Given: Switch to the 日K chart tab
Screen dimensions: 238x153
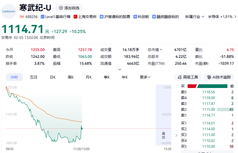Looking at the screenshot, I should 53,77.
